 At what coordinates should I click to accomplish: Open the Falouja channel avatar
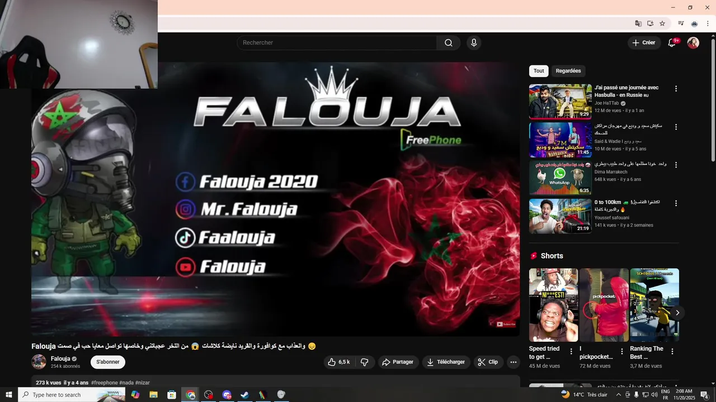pos(39,362)
